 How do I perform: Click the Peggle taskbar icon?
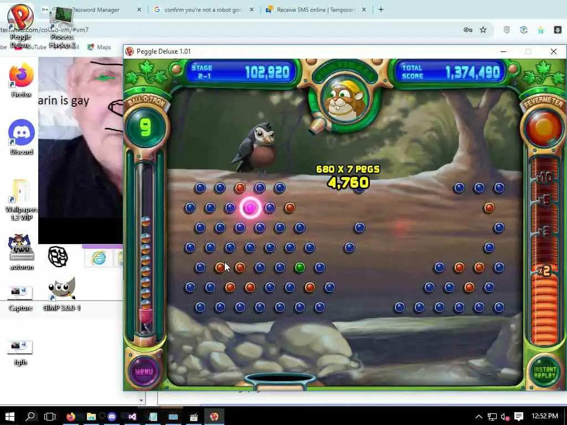pos(214,417)
